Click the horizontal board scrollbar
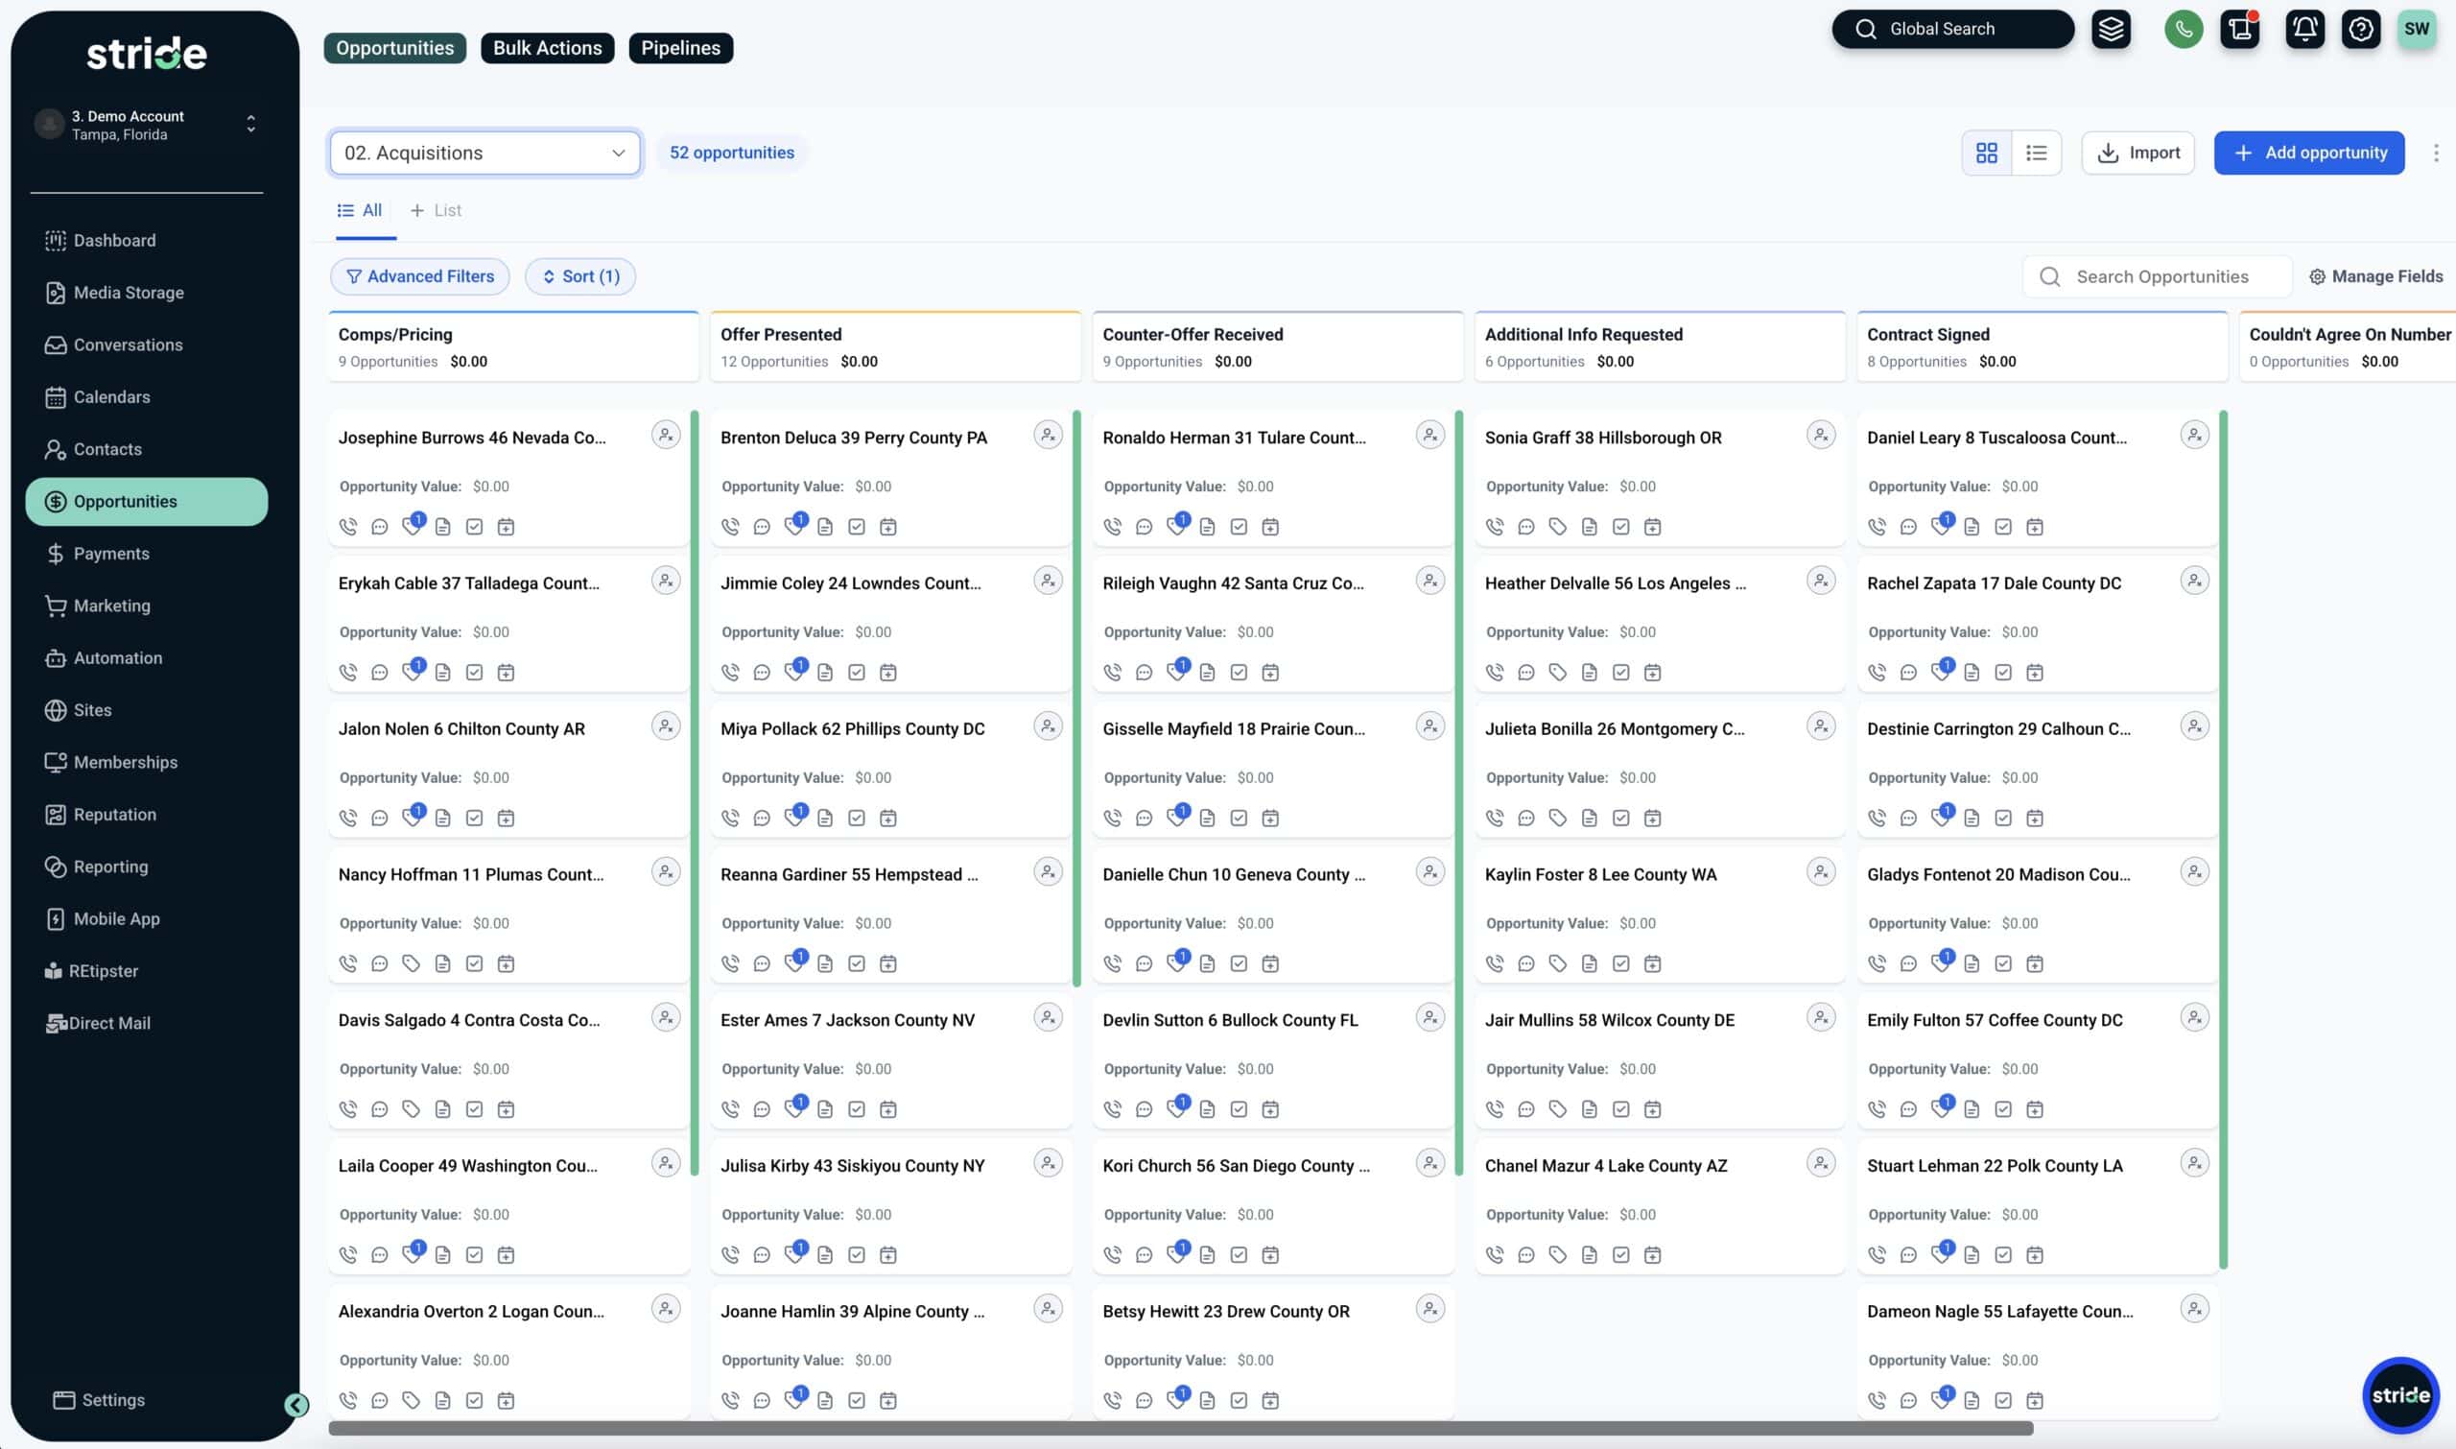Viewport: 2456px width, 1449px height. (1181, 1429)
